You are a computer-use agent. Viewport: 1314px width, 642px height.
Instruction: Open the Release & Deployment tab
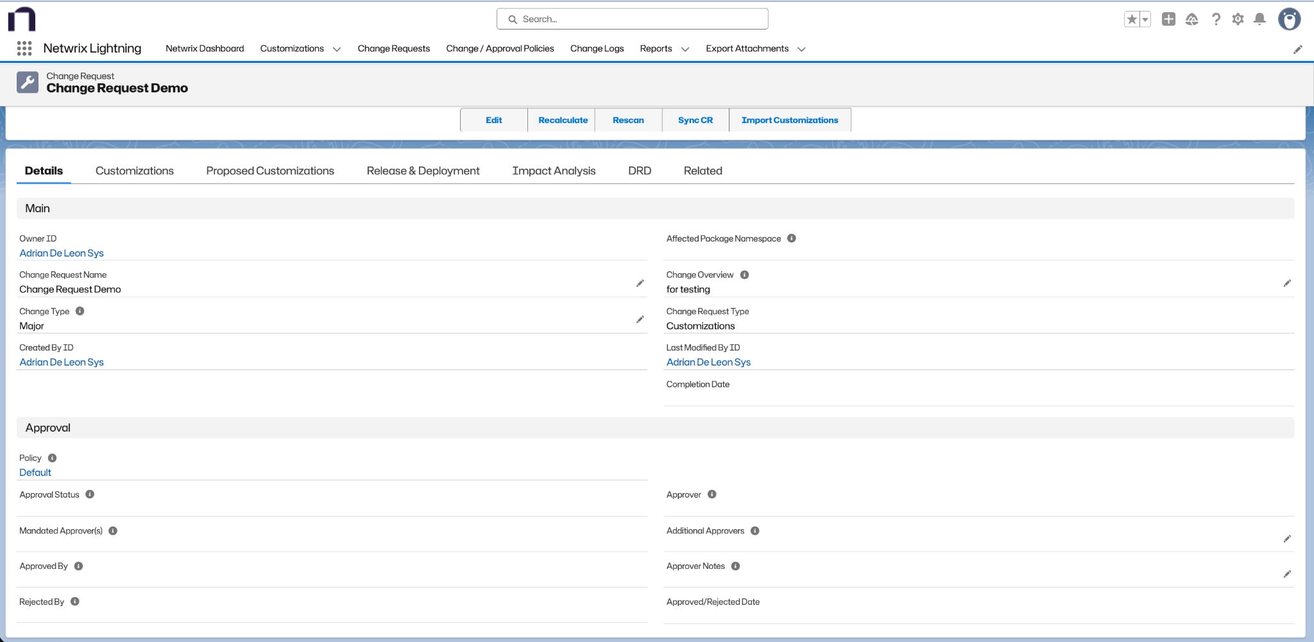click(x=423, y=171)
